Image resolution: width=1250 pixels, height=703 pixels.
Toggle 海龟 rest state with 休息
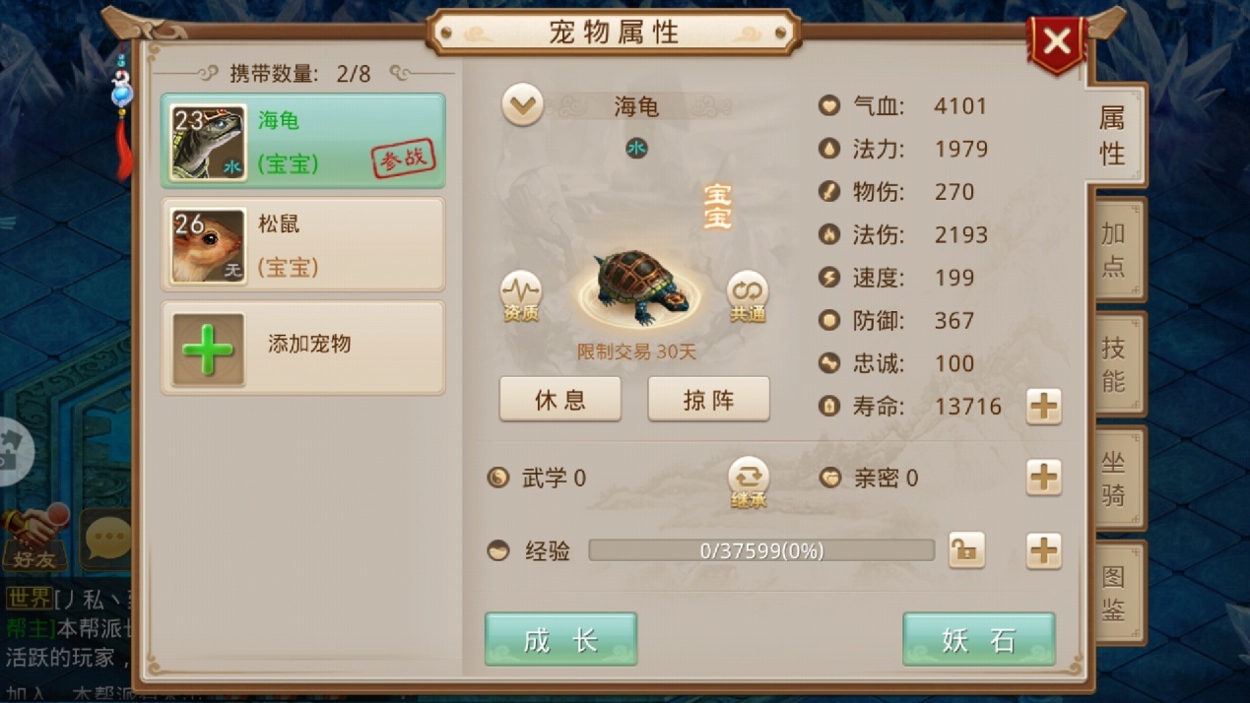[x=560, y=399]
